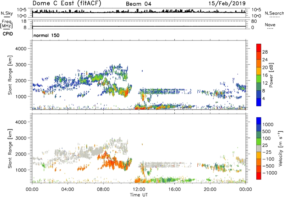284x197 pixels.
Task: Click the black noise trace in the N.Sky panel
Action: coord(139,12)
